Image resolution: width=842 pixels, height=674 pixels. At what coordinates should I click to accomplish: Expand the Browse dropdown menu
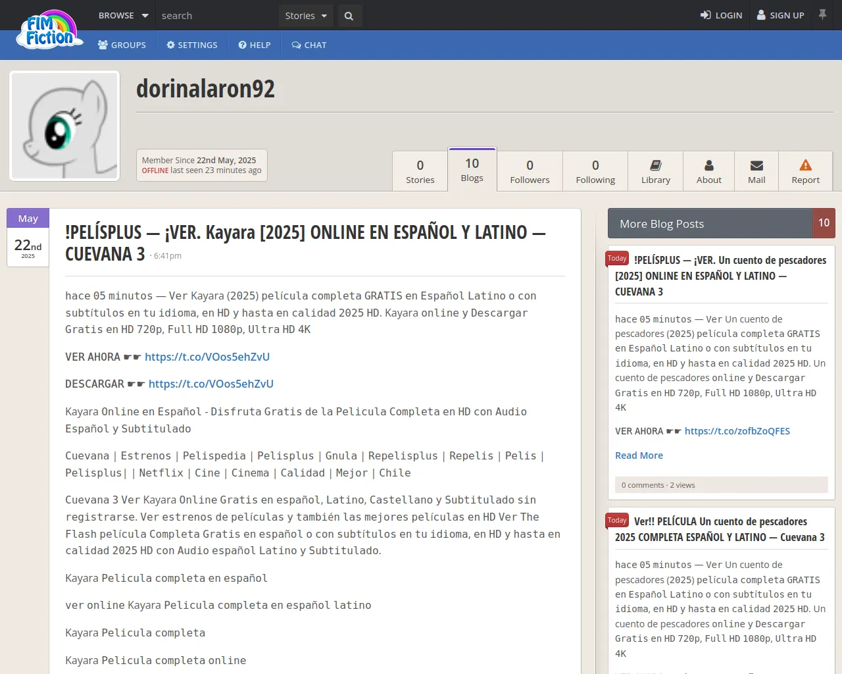click(x=123, y=16)
